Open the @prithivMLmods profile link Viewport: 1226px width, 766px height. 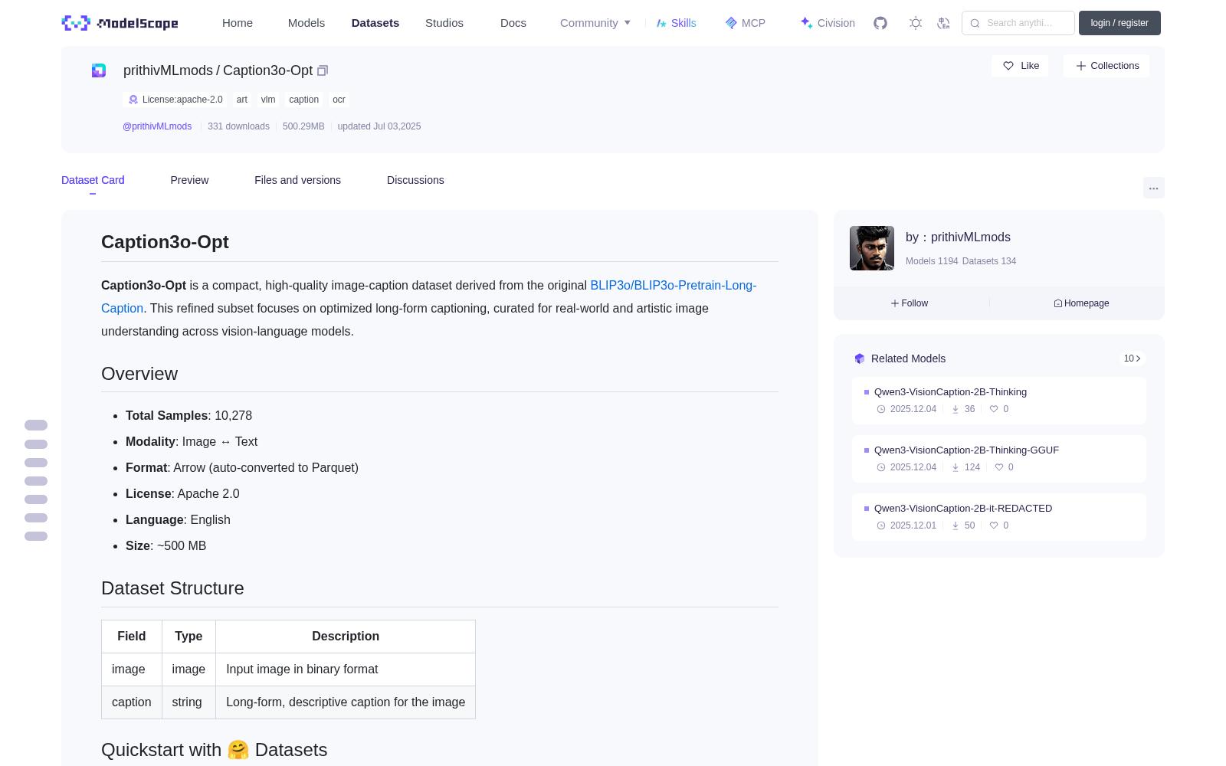point(157,126)
